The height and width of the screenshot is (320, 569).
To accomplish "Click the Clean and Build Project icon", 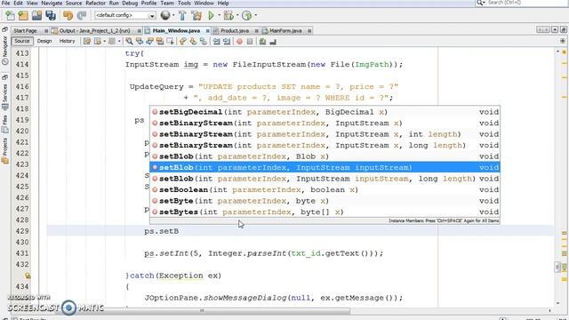I will pos(196,15).
